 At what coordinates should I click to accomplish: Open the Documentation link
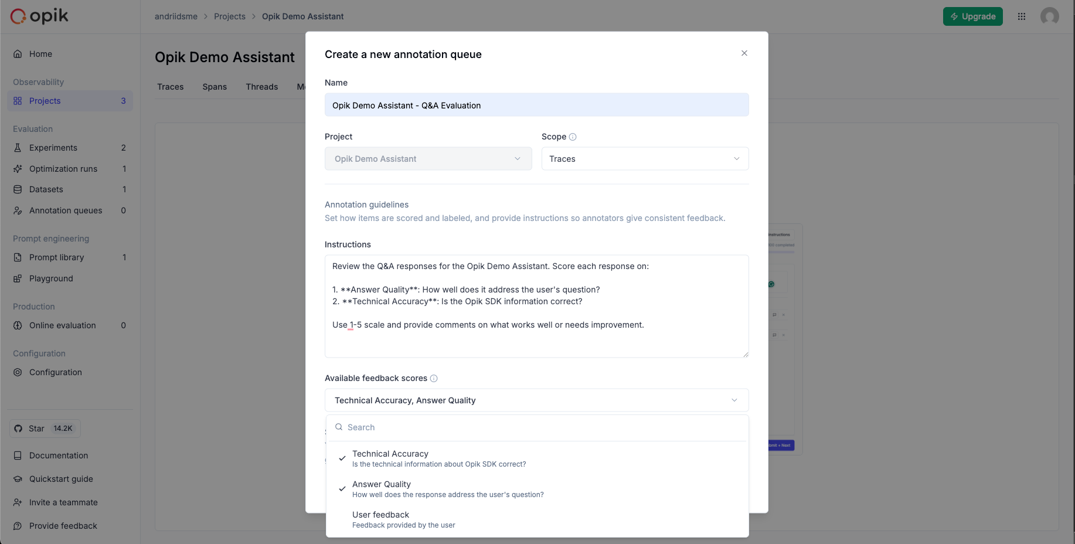click(x=59, y=455)
